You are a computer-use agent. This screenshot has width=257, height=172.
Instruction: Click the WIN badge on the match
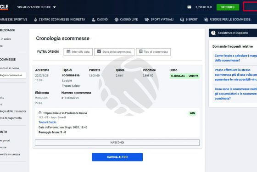192,113
